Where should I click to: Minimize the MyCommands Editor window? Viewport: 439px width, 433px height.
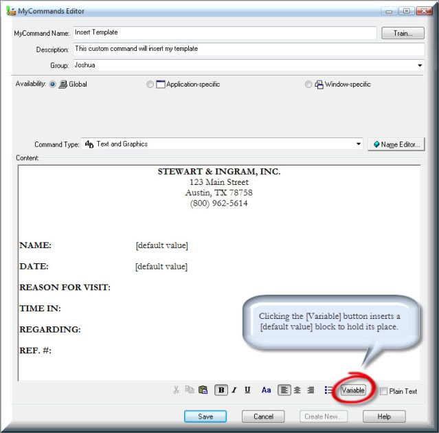[389, 11]
